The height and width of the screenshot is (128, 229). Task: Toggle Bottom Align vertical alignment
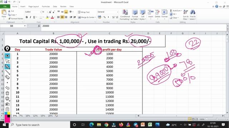coord(66,12)
